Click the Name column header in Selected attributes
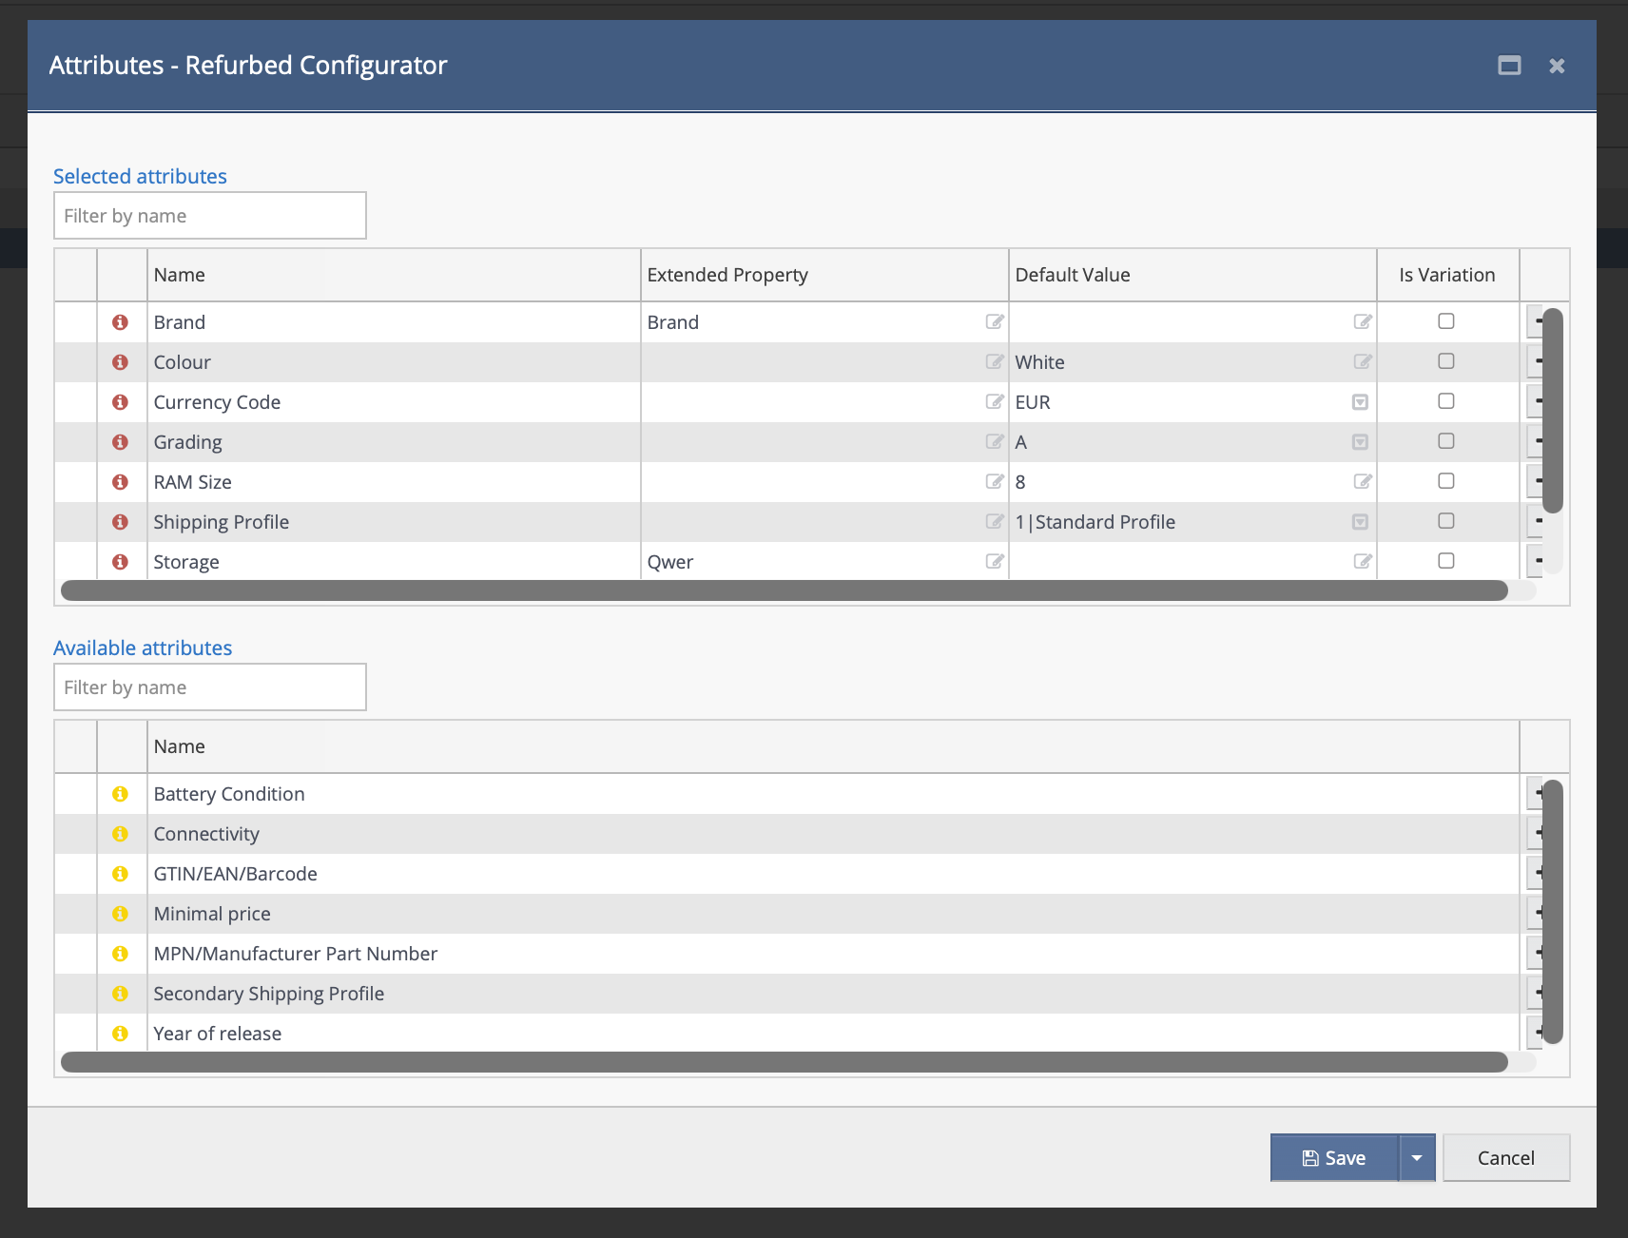This screenshot has height=1238, width=1628. point(394,275)
